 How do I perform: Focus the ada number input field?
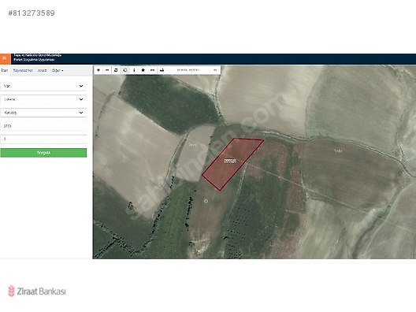tap(43, 126)
